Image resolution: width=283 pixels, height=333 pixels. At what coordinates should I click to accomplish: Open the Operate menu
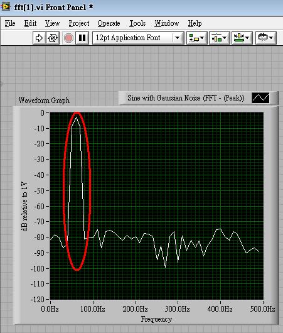[109, 23]
